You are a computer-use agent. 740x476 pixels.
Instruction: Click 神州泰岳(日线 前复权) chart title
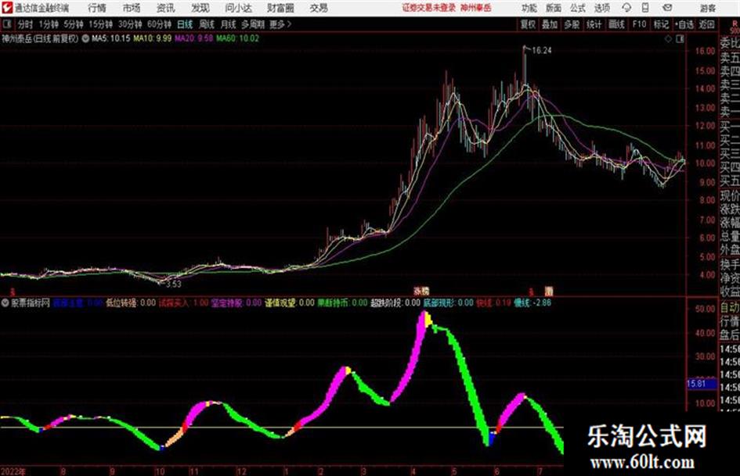pyautogui.click(x=40, y=38)
